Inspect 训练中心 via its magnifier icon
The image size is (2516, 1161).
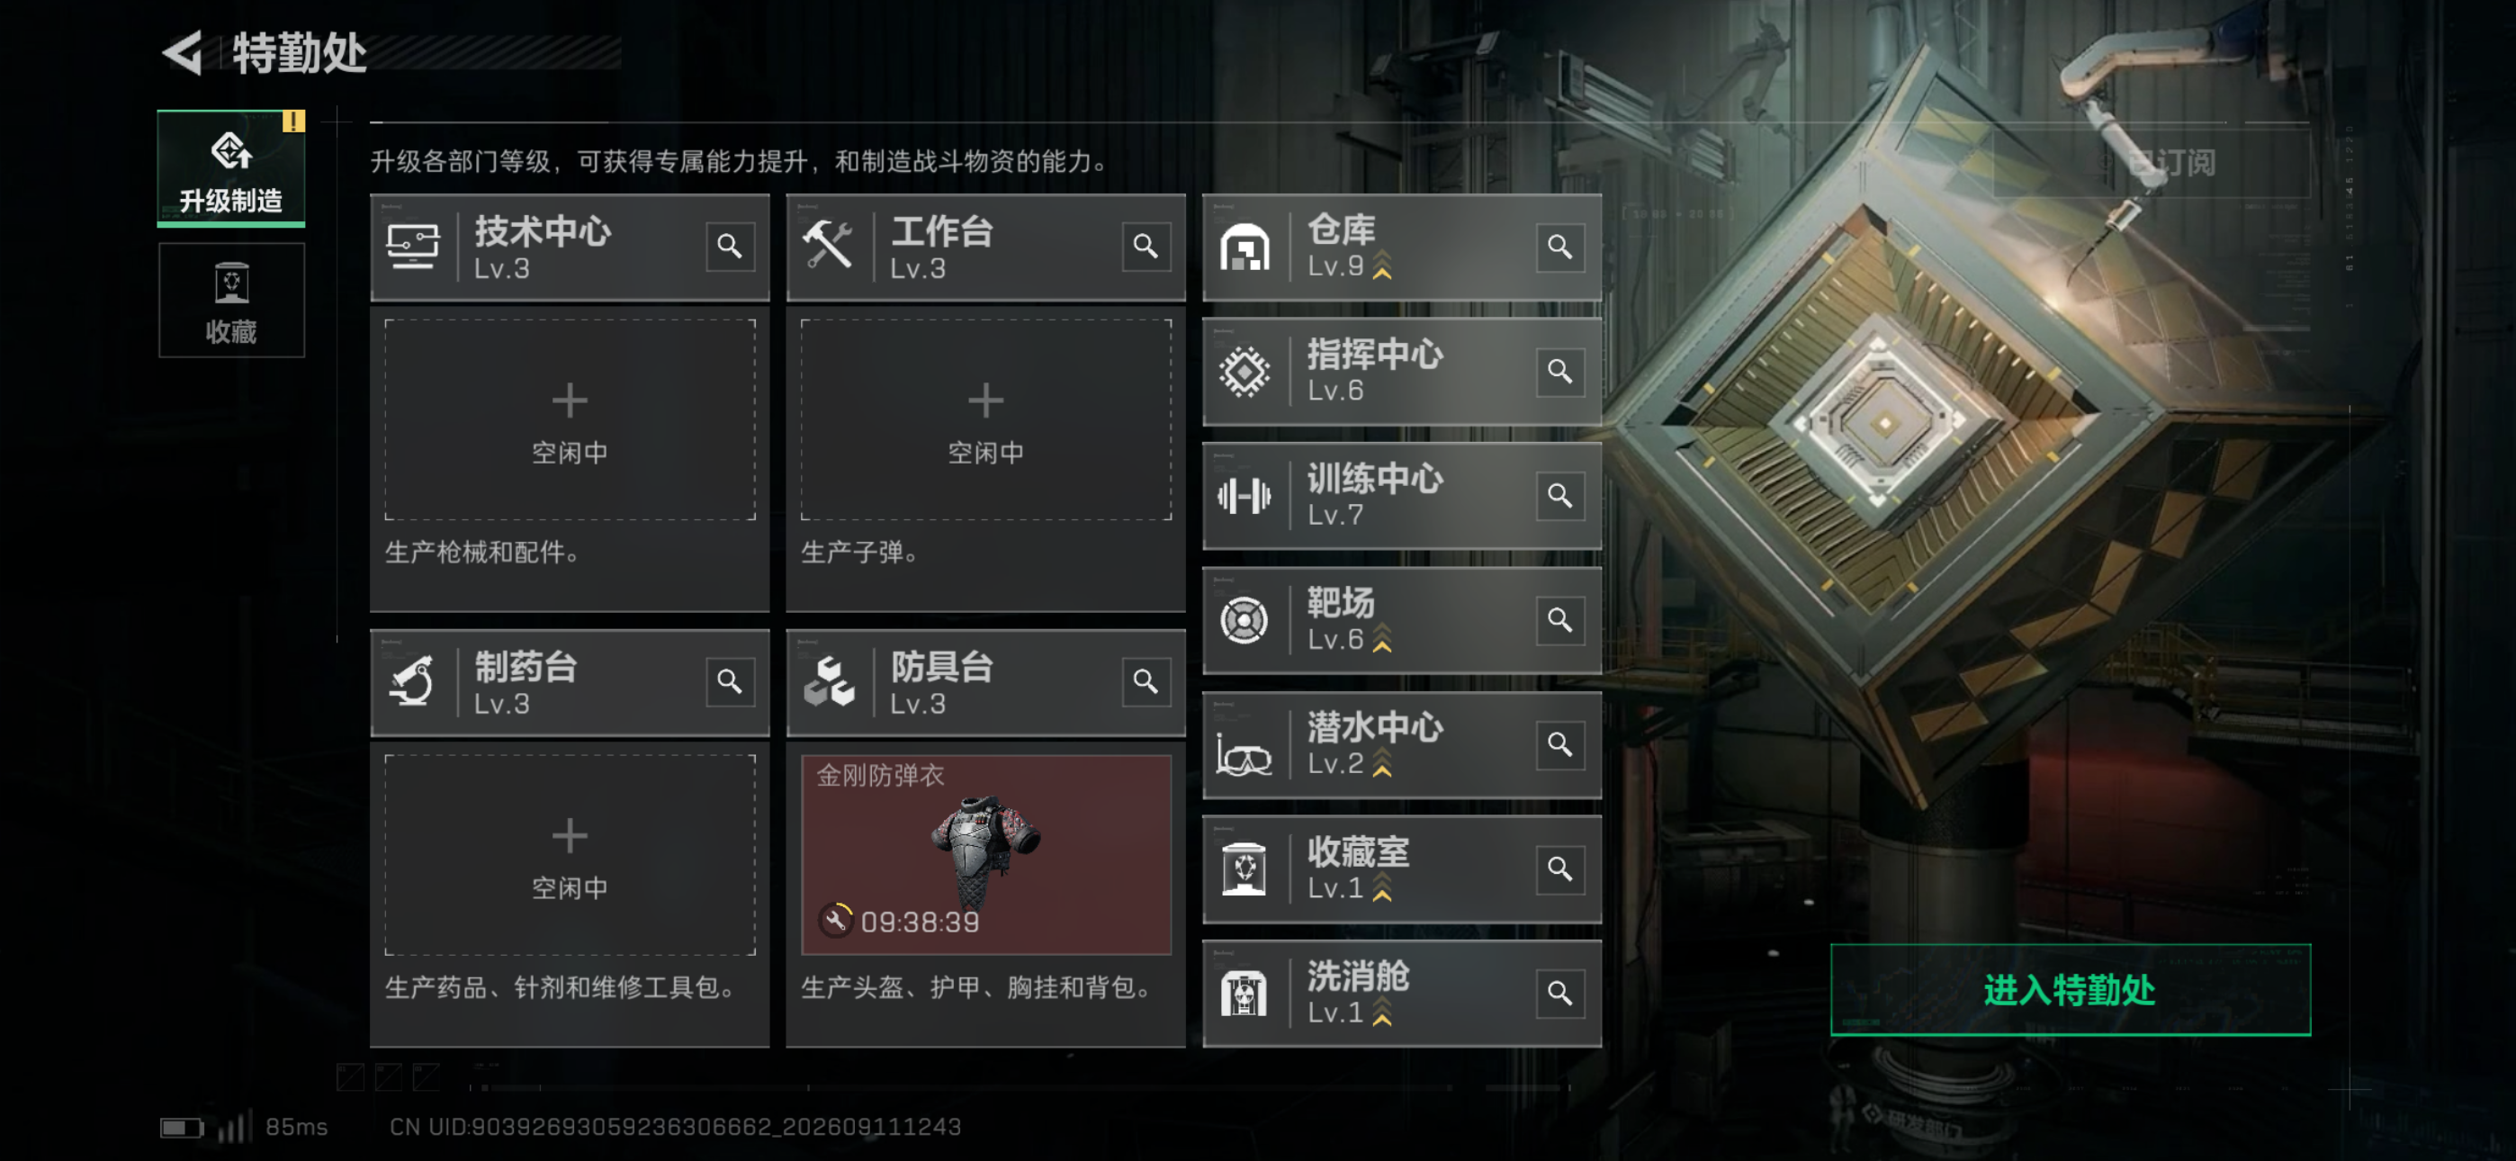click(x=1559, y=496)
